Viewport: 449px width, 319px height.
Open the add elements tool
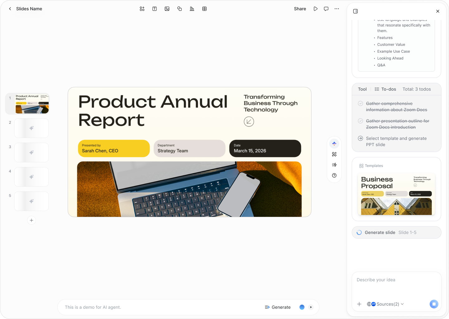[142, 9]
